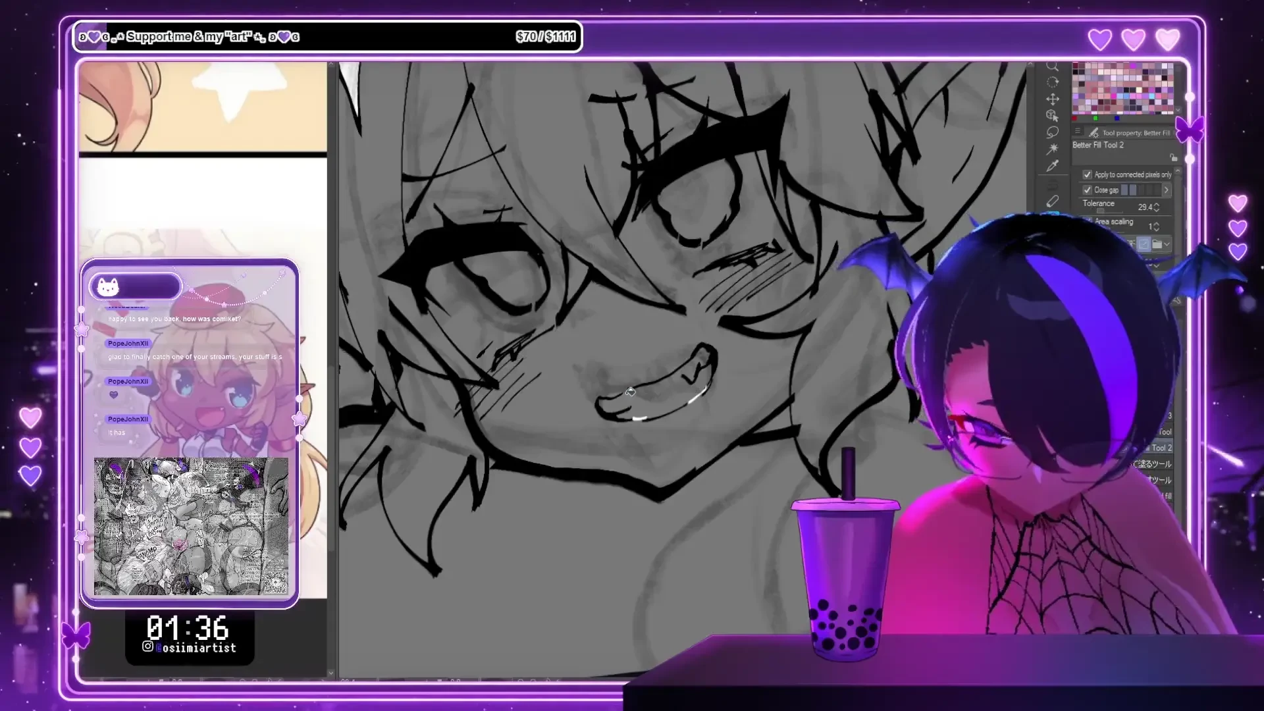Collapse the color set palette with its chevron
The height and width of the screenshot is (711, 1264).
pyautogui.click(x=1178, y=110)
